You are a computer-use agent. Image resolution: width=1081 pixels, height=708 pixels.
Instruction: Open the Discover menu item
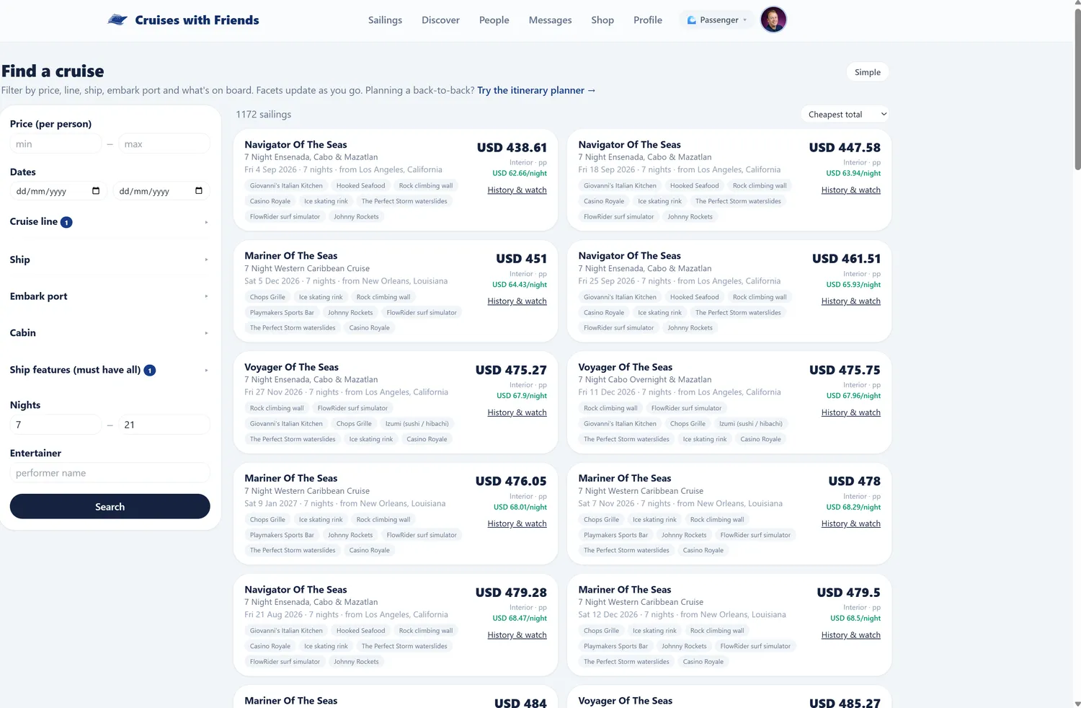[x=440, y=20]
